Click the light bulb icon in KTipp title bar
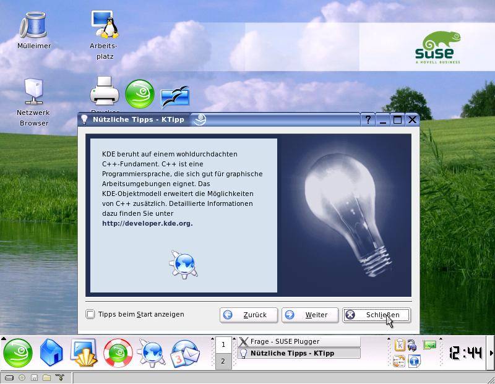495x384 pixels. tap(84, 119)
